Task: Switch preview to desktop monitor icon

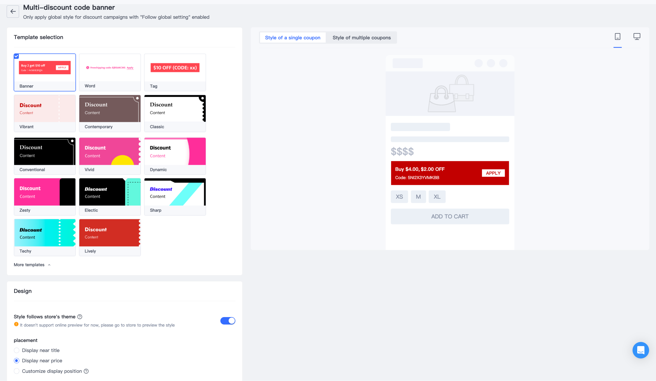Action: click(x=636, y=37)
